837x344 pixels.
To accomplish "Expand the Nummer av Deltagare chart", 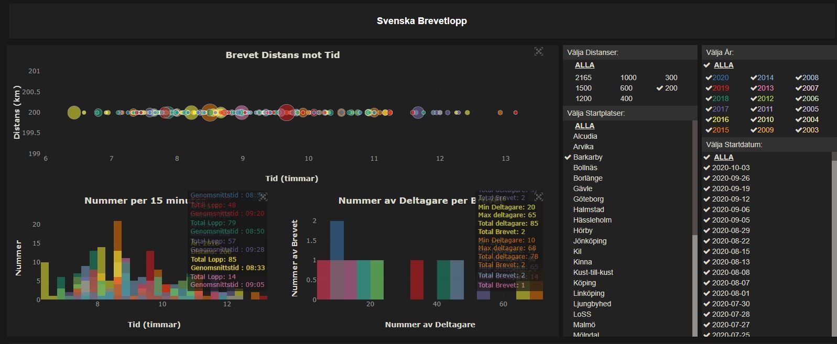I will (x=538, y=197).
